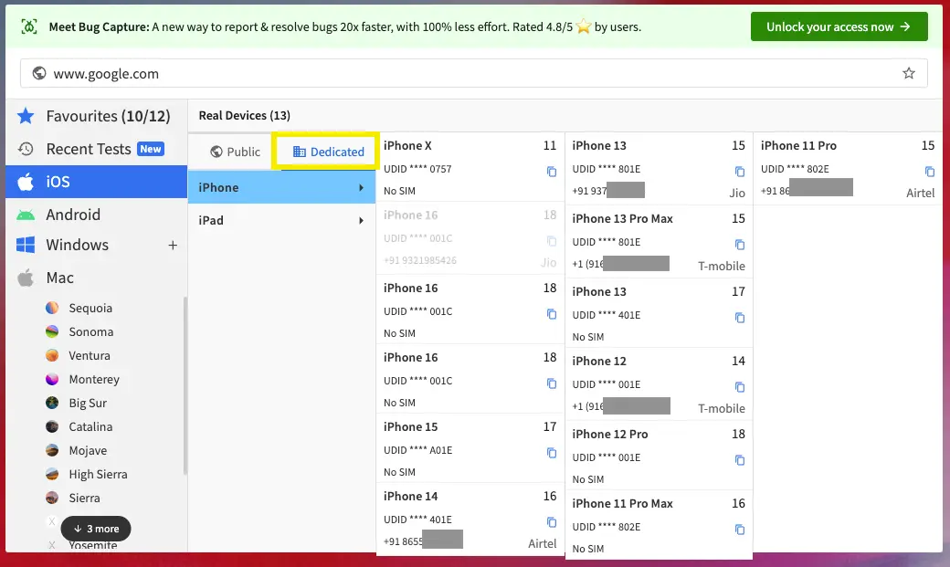
Task: Copy UDID of the iPhone 11 Pro
Action: pyautogui.click(x=929, y=172)
